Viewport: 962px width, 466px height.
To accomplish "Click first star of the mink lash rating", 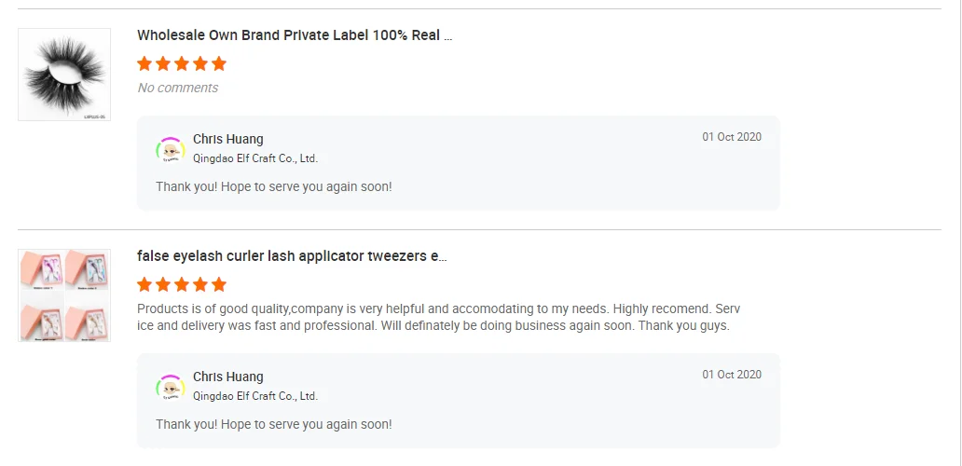I will coord(144,64).
